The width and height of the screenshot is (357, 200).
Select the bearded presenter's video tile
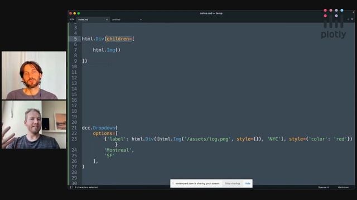(x=34, y=76)
